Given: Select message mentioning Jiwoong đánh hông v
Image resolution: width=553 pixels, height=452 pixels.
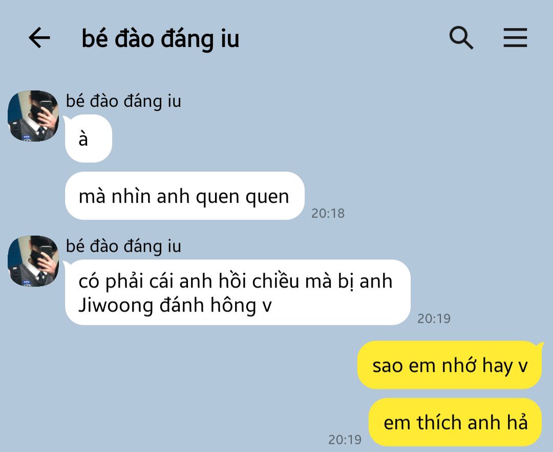Looking at the screenshot, I should (238, 292).
